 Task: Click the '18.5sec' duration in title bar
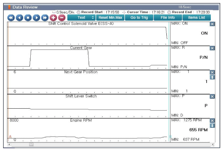click(185, 7)
